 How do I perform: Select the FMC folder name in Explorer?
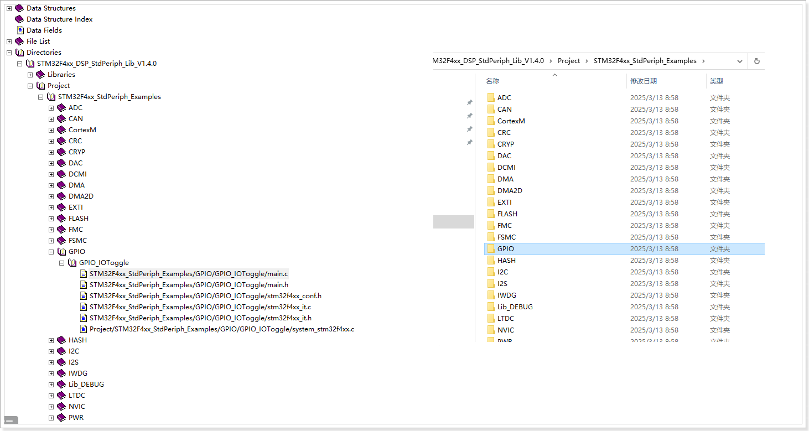(505, 225)
